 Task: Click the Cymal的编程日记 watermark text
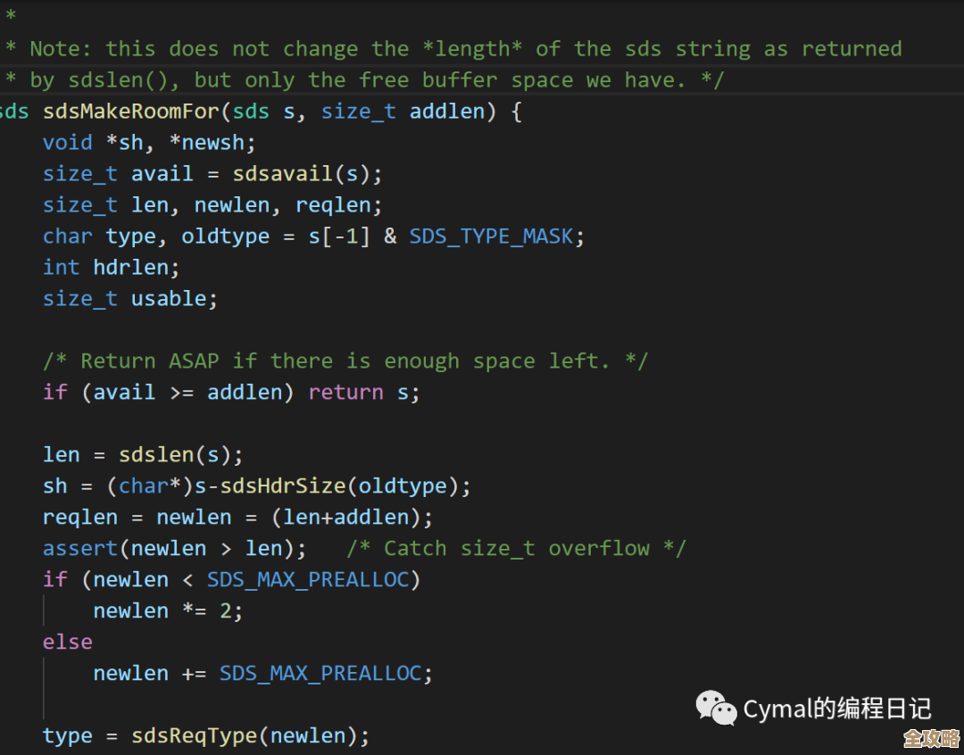pos(837,709)
